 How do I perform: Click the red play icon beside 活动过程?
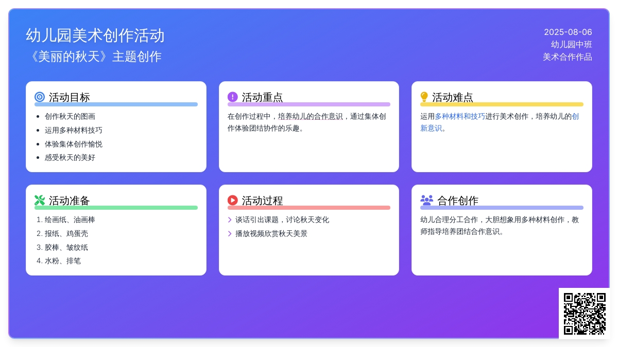233,200
